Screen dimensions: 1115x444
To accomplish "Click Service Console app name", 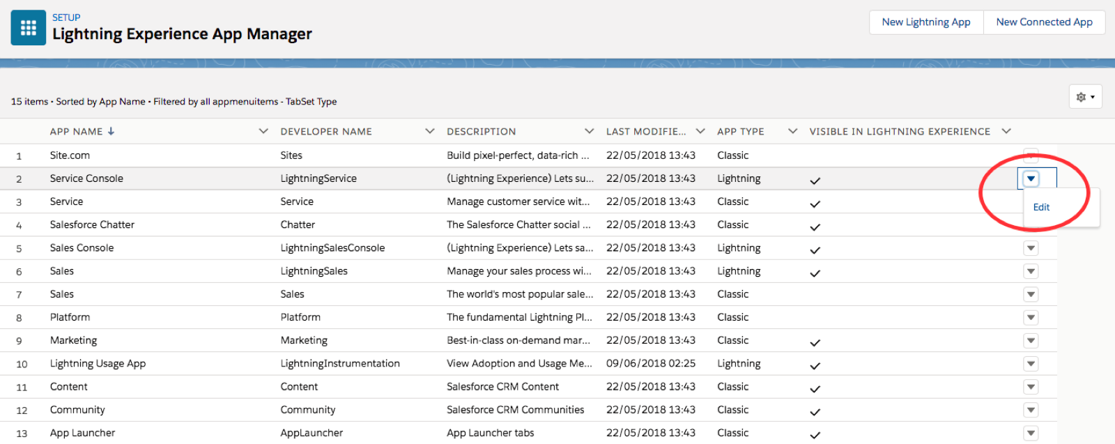I will pos(86,178).
